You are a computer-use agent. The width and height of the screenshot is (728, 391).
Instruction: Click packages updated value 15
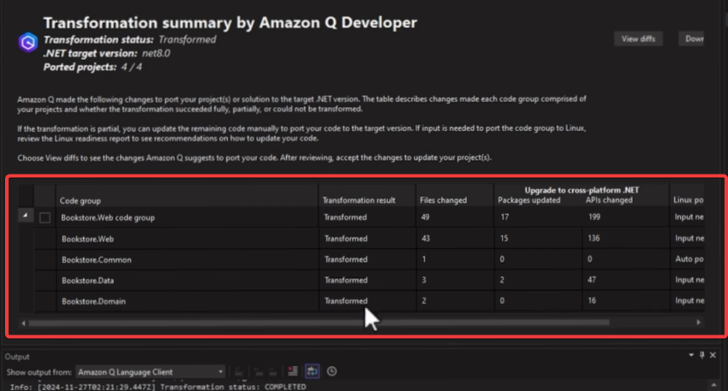[504, 239]
